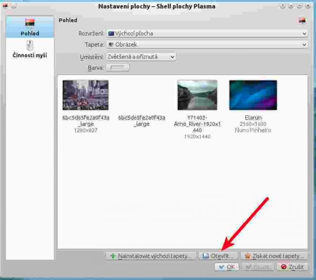Click the help question mark in title bar
The image size is (316, 280).
pos(282,6)
